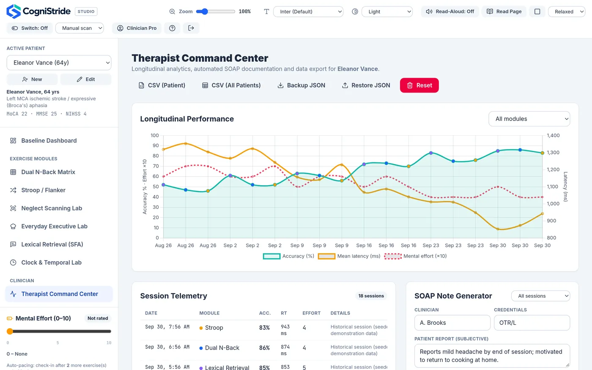Click the square icon button beside Read Page
Screen dimensions: 592x370
coord(537,11)
